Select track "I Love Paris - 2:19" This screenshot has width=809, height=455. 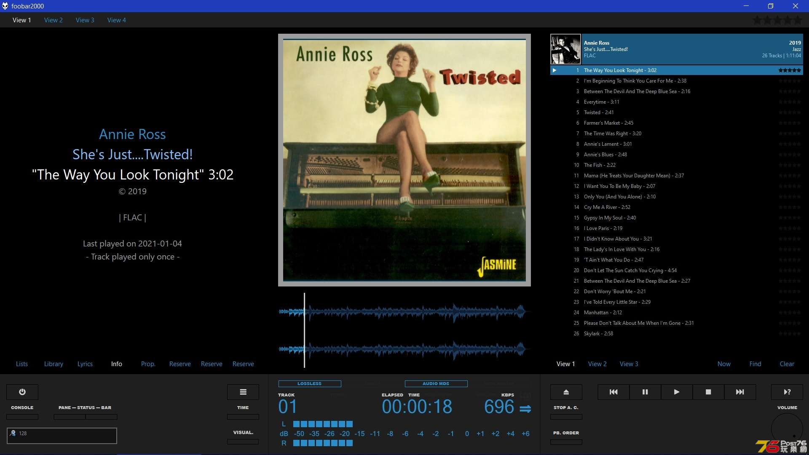(677, 228)
